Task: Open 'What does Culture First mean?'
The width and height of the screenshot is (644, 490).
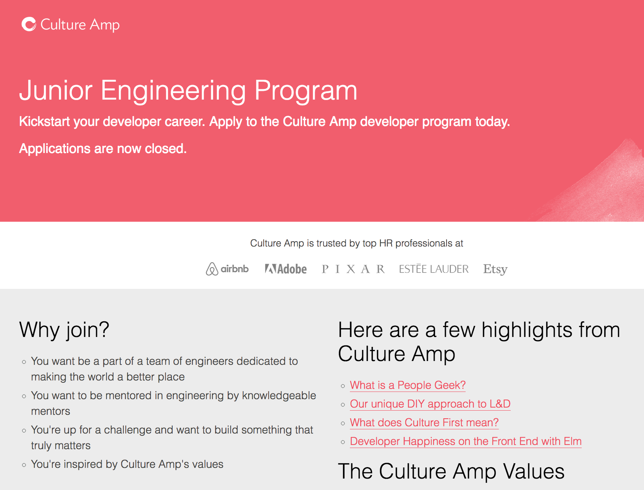Action: (x=424, y=423)
